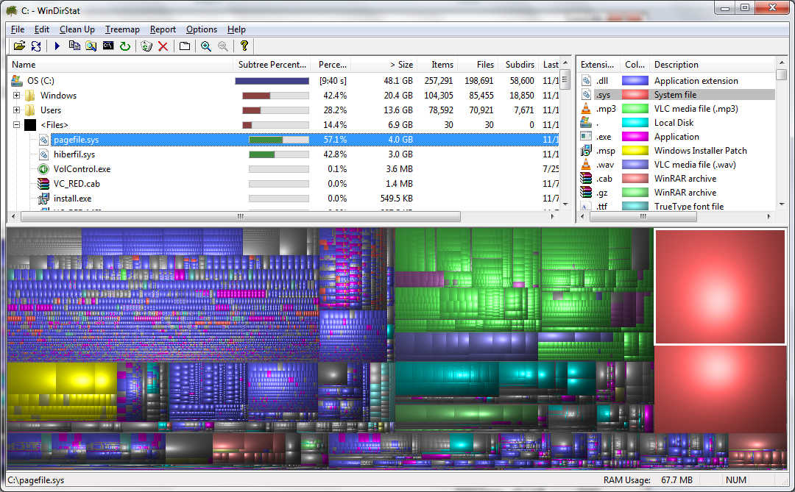The height and width of the screenshot is (492, 795).
Task: Refresh the selected item icon
Action: click(125, 46)
